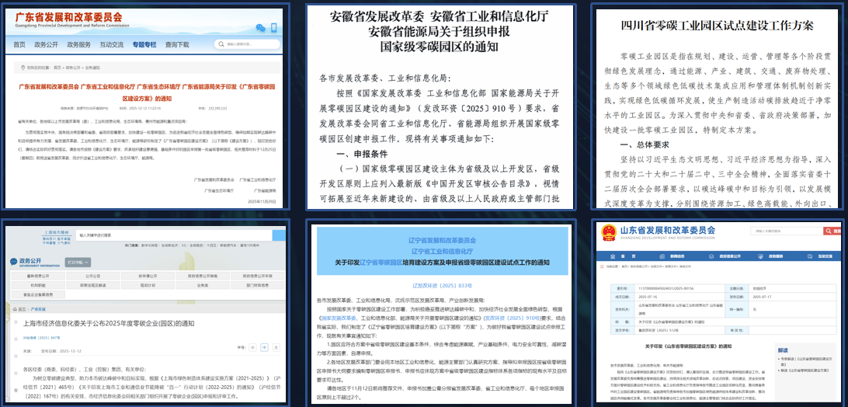Click location pin icon in Guangdong breadcrumb
The image size is (848, 407).
23,68
